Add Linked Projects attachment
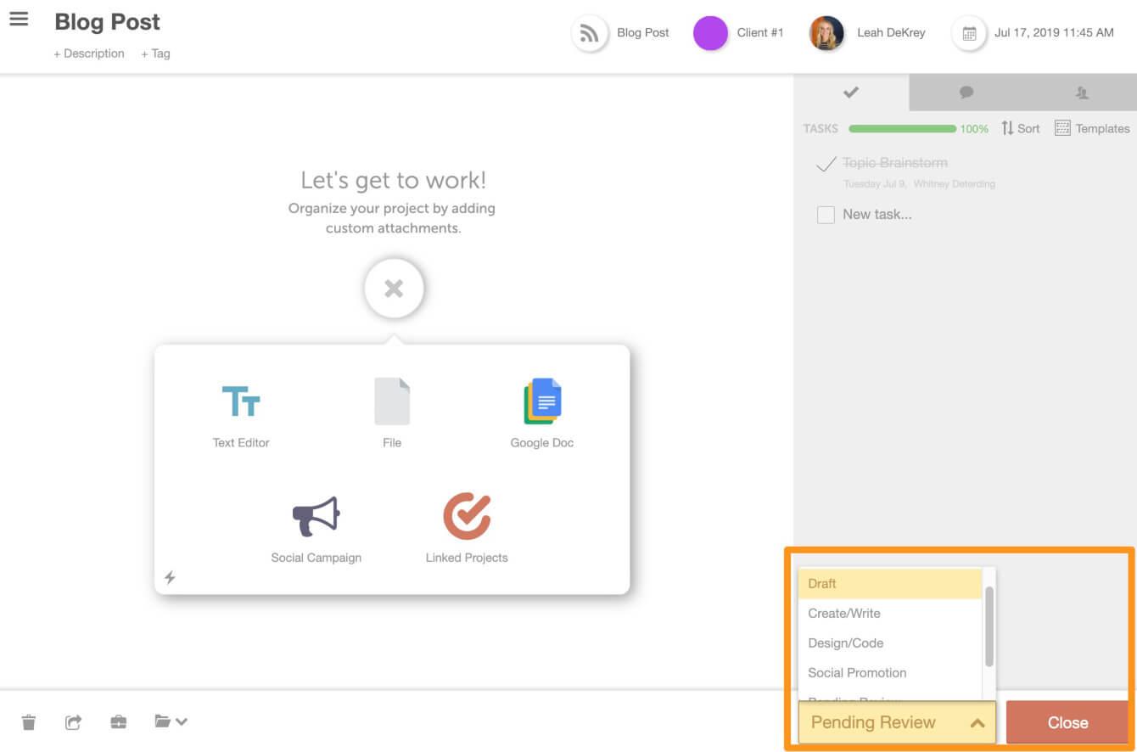1137x752 pixels. coord(467,528)
